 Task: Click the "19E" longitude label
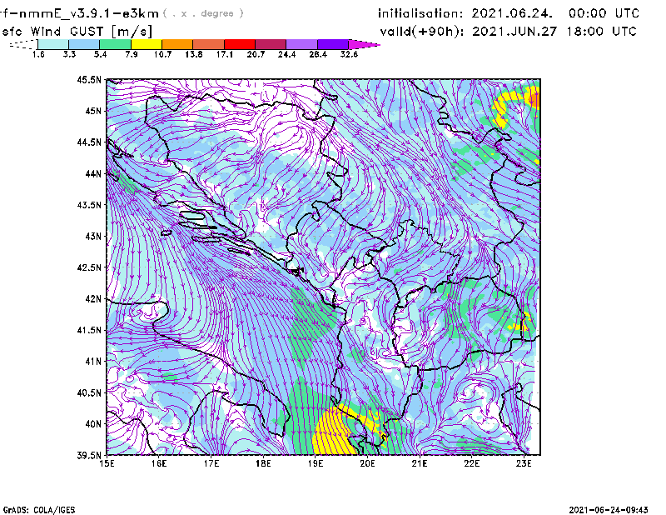click(316, 463)
